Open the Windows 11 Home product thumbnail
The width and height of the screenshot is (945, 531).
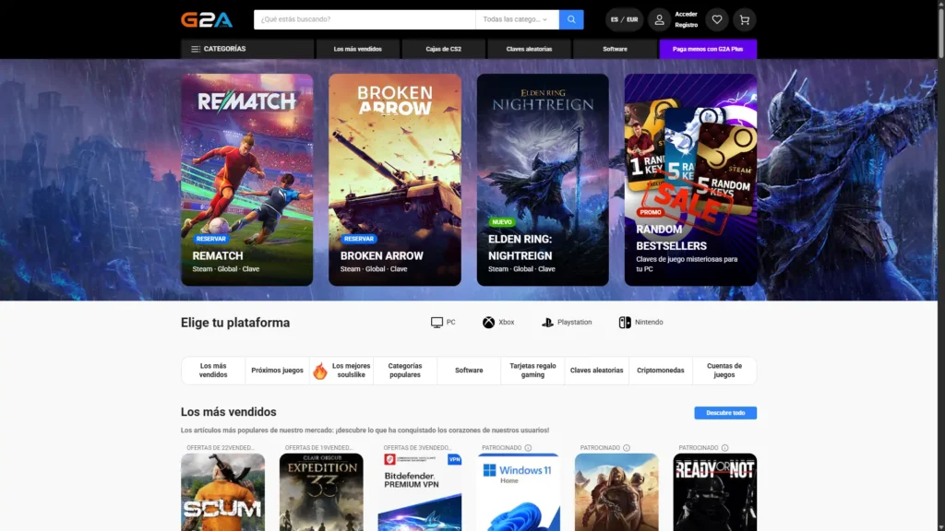tap(519, 492)
